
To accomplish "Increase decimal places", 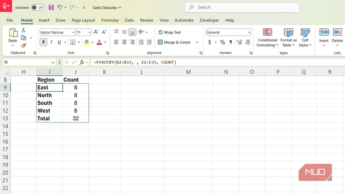I will tap(239, 42).
